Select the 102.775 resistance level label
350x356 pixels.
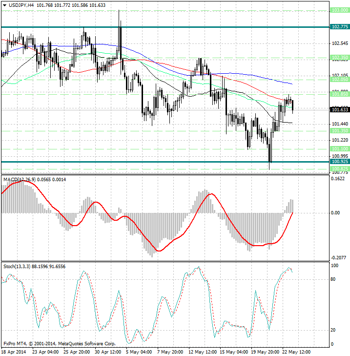click(340, 27)
